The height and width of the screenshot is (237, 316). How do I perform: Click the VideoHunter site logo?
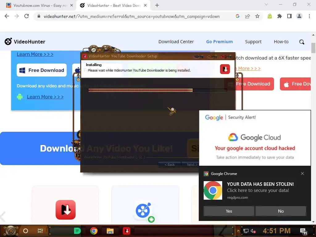25,42
